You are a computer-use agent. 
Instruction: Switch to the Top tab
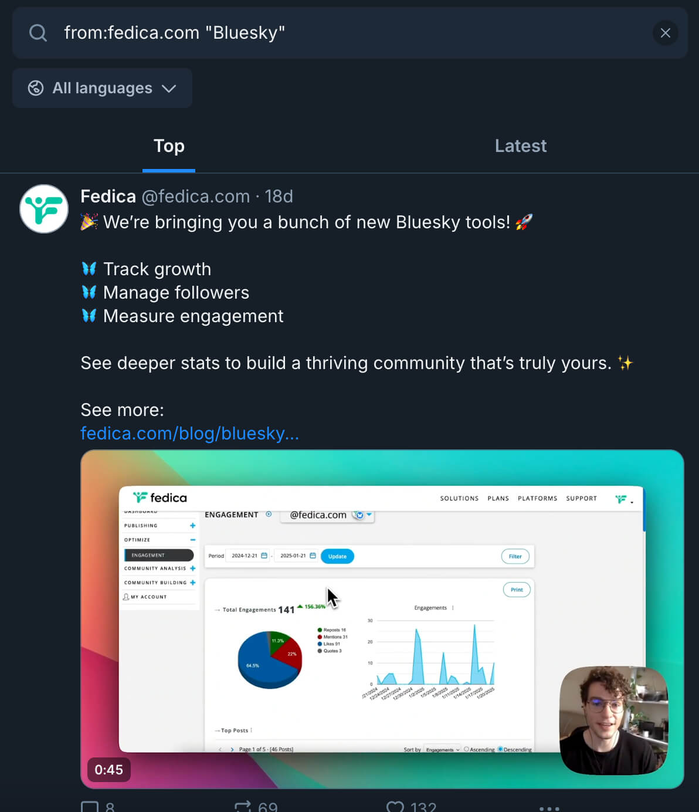169,146
